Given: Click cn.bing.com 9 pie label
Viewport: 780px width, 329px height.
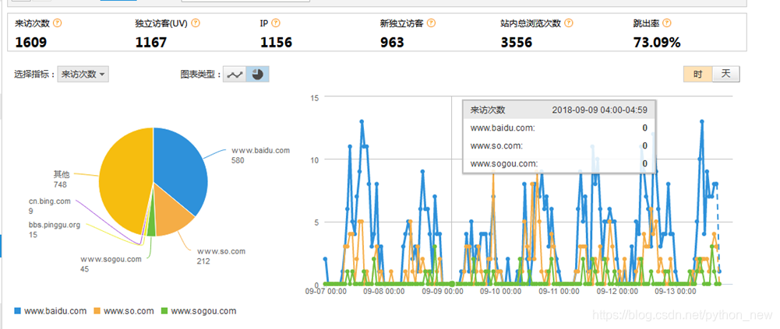Looking at the screenshot, I should click(x=49, y=206).
